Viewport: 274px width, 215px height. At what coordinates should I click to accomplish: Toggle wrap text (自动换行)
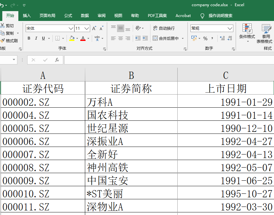[164, 28]
